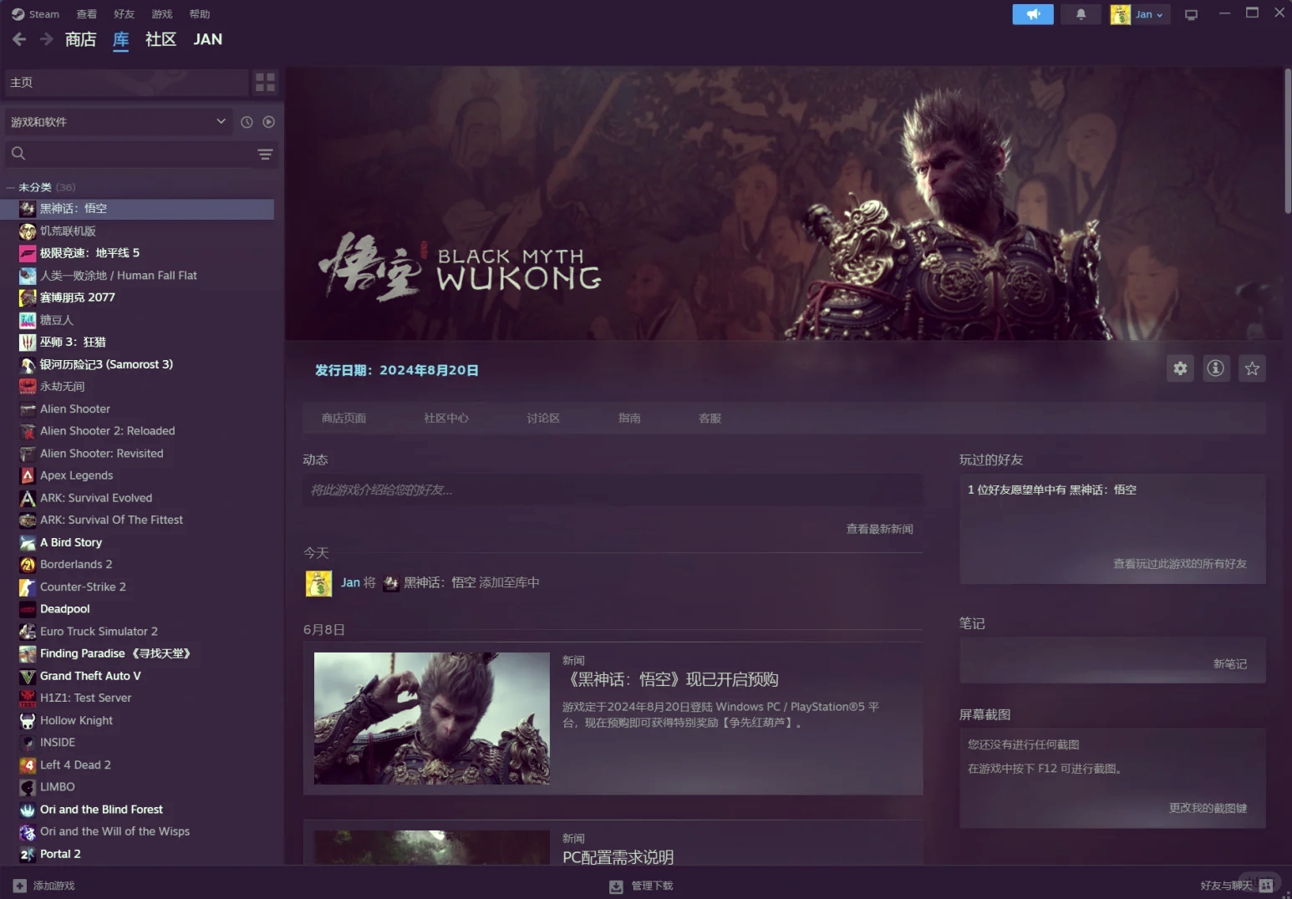Open the JAN profile tab
1292x899 pixels.
pos(208,39)
